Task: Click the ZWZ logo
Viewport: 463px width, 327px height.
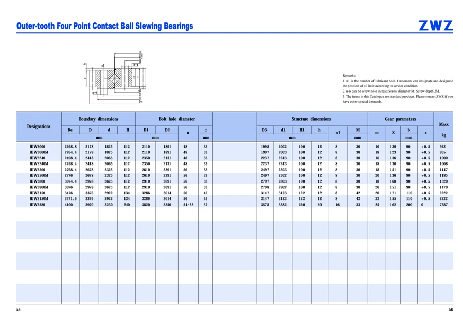Action: [x=436, y=26]
